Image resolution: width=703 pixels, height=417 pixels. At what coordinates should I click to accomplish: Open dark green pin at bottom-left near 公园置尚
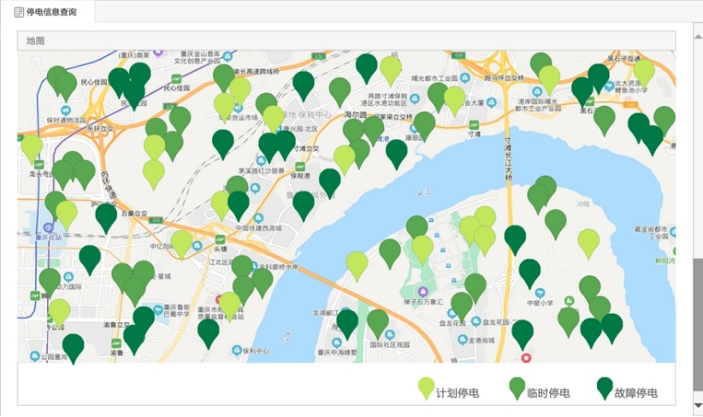point(74,346)
